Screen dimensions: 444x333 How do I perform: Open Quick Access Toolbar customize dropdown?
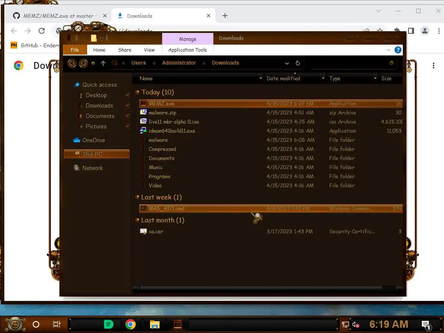[x=101, y=38]
